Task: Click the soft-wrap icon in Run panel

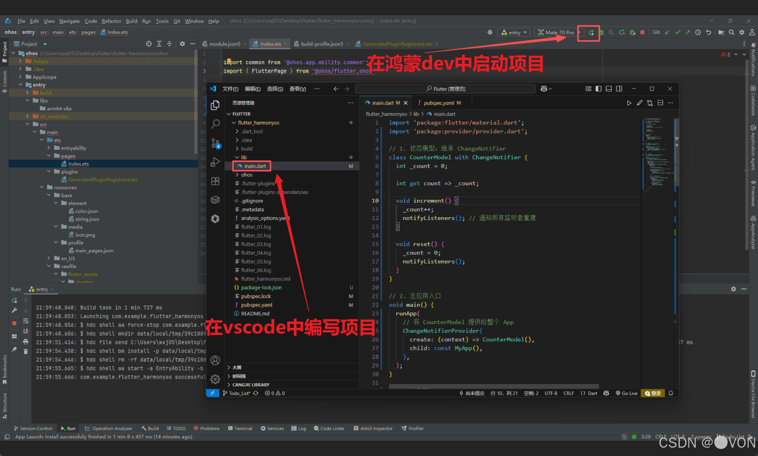Action: point(25,321)
